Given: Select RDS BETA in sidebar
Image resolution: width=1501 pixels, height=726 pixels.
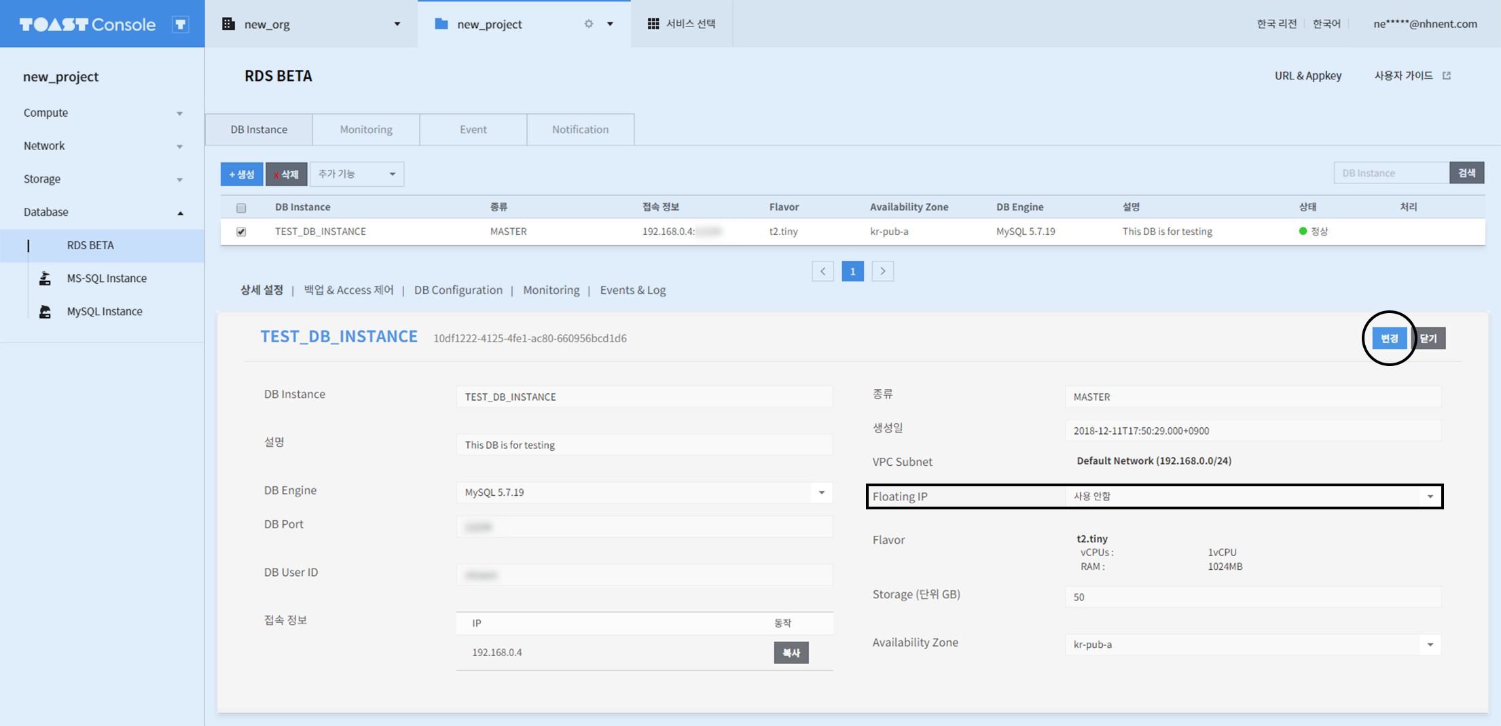Looking at the screenshot, I should 103,246.
